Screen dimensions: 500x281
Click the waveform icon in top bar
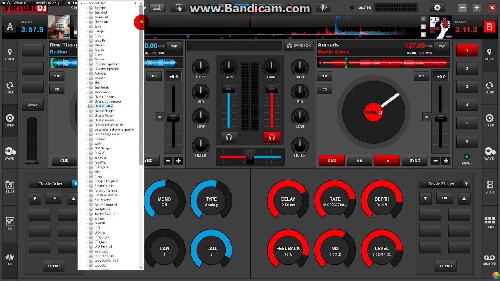pos(323,7)
